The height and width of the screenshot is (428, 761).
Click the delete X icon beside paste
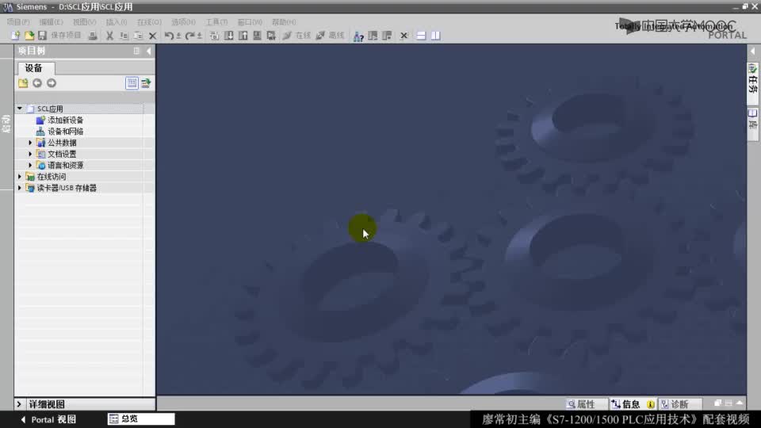click(x=152, y=36)
